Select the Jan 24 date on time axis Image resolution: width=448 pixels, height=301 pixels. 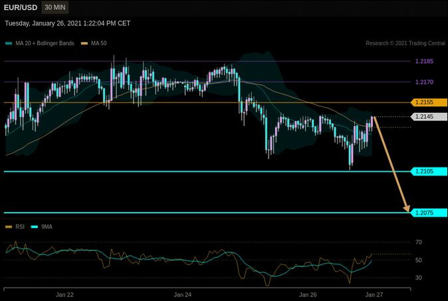(183, 295)
